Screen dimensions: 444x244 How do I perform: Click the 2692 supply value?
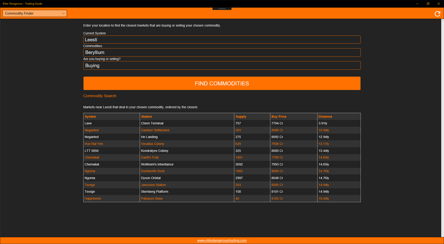[x=239, y=164]
